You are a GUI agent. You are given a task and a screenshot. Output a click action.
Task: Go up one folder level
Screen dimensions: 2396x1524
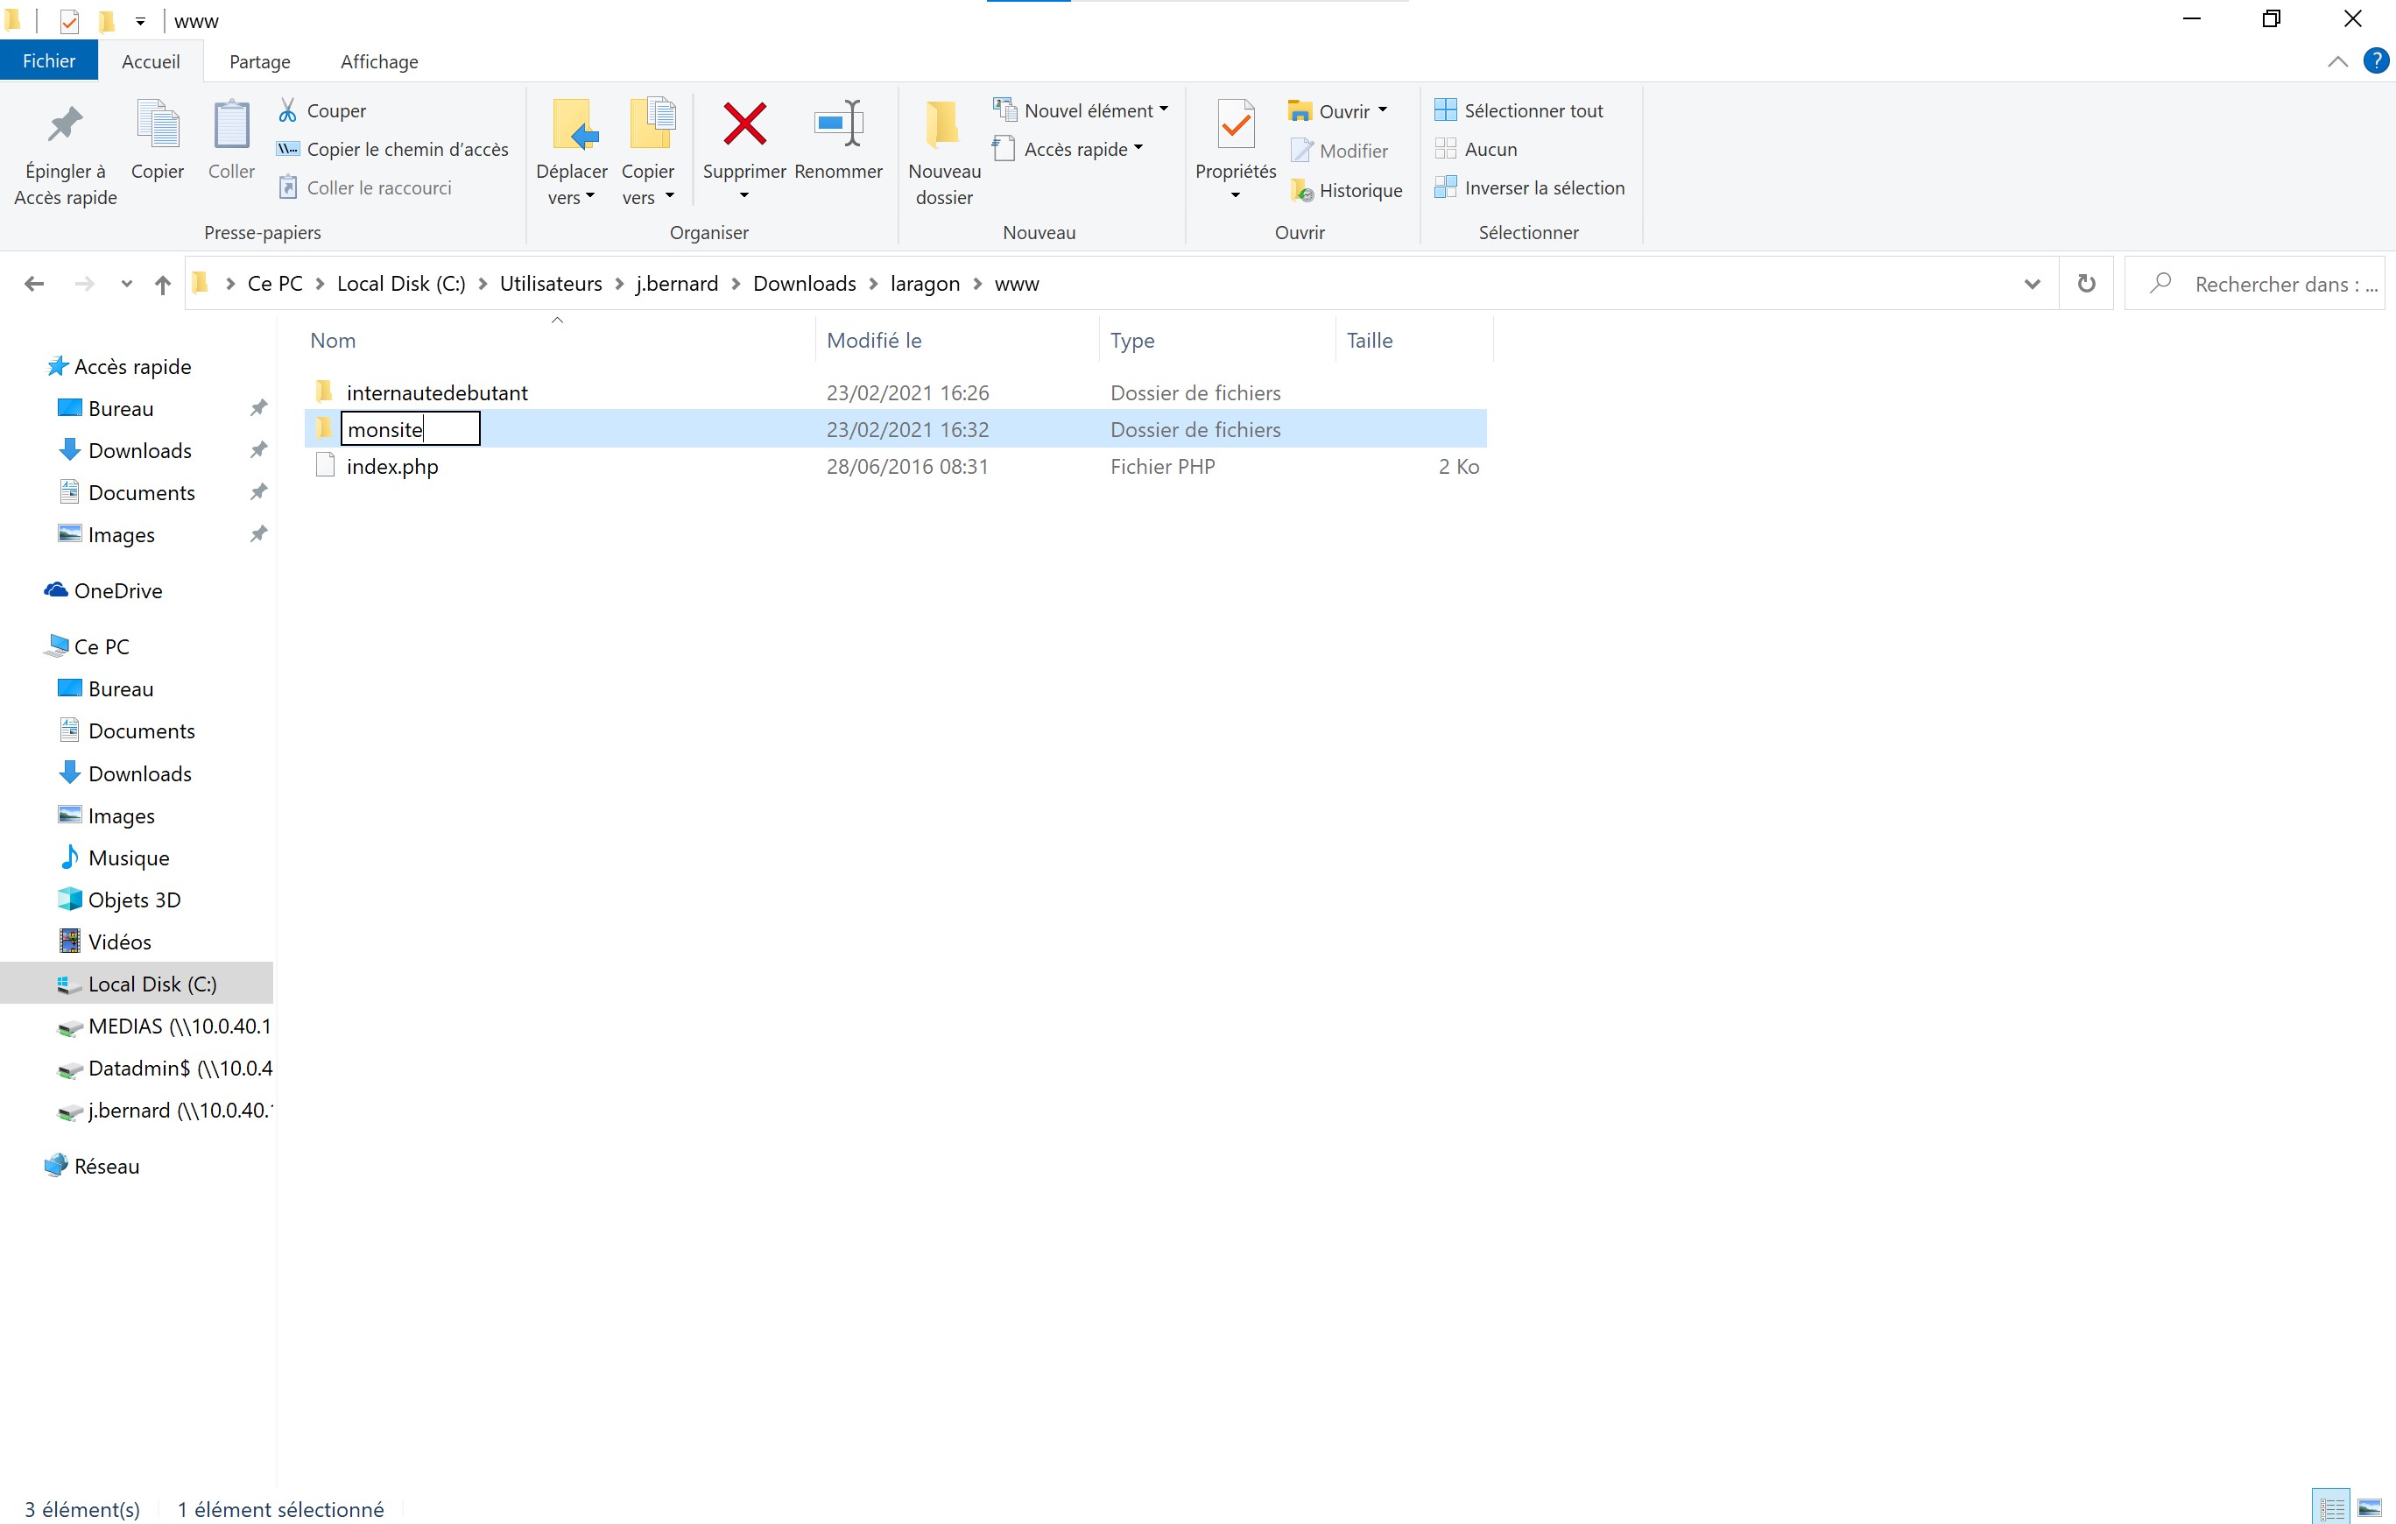pos(163,285)
